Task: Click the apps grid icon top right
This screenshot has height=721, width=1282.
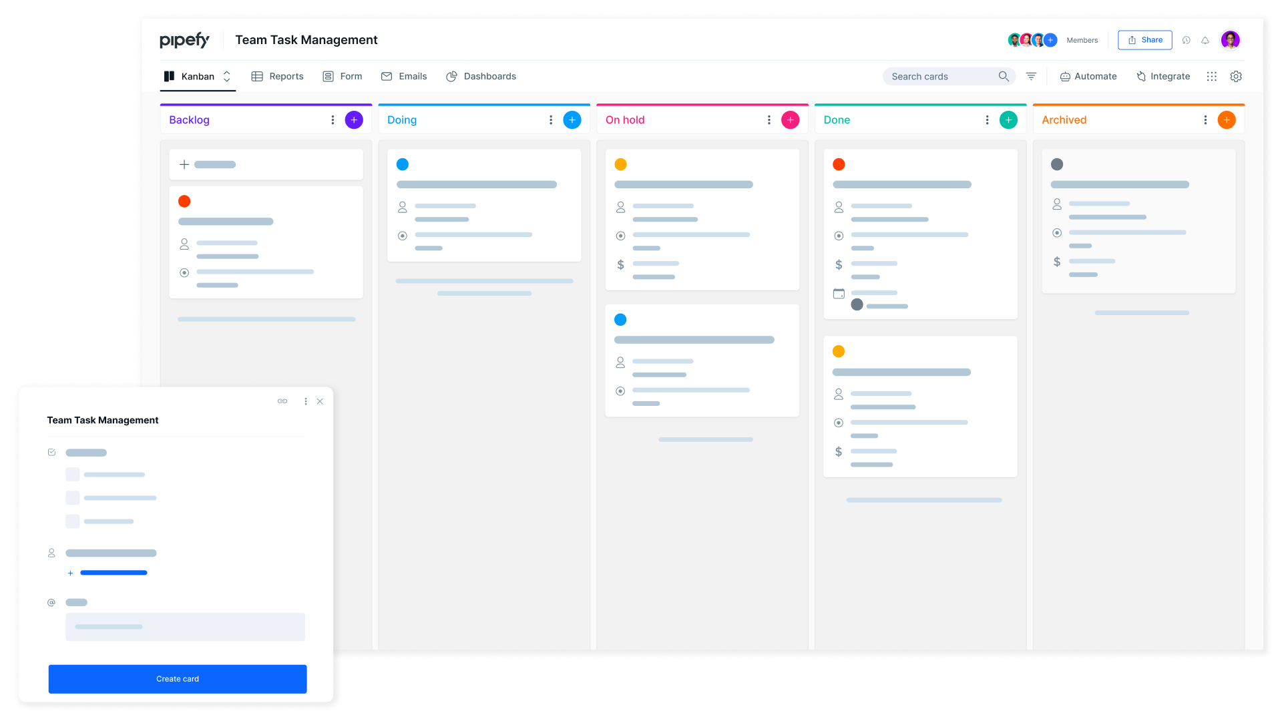Action: (x=1213, y=75)
